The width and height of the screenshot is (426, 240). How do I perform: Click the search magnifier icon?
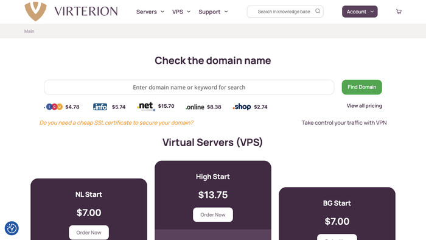pyautogui.click(x=317, y=11)
